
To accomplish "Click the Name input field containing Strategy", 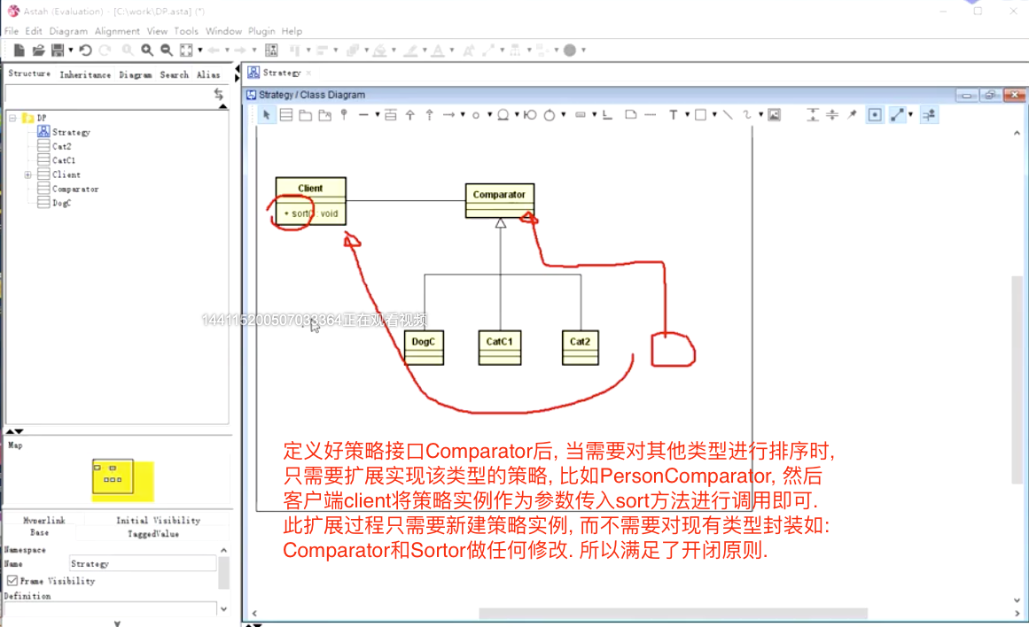I will coord(142,563).
